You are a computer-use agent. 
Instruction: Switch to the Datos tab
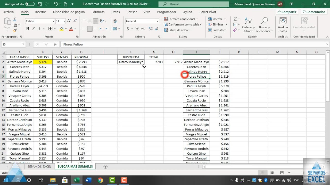point(115,12)
